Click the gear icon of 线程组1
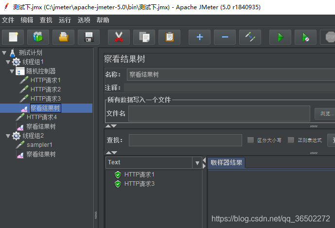 16,62
